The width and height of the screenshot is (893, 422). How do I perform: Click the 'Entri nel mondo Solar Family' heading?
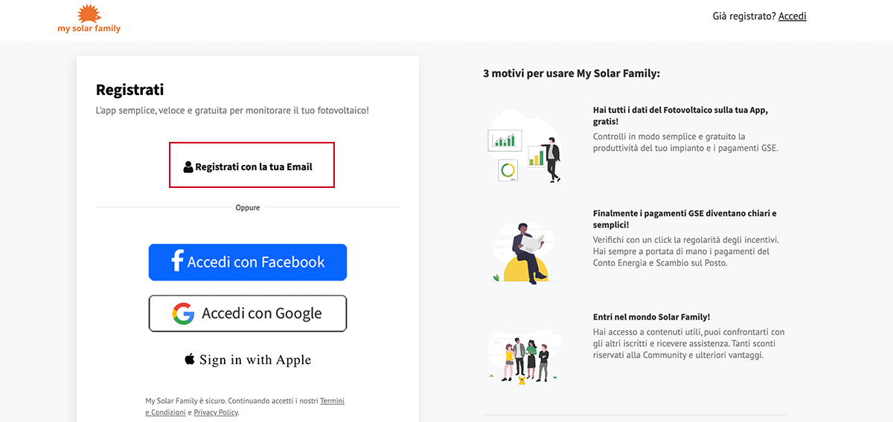tap(651, 316)
